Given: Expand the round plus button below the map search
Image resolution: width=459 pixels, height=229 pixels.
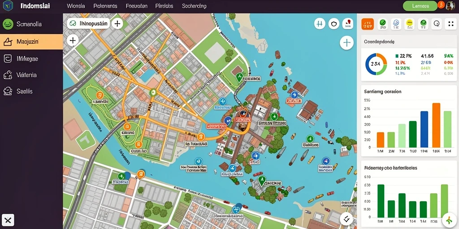Looking at the screenshot, I should coord(73,40).
